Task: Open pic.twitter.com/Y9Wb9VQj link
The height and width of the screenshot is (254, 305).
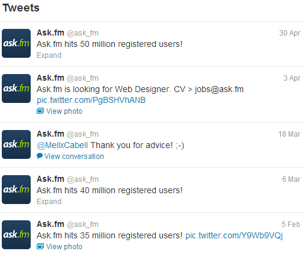Action: tap(234, 235)
